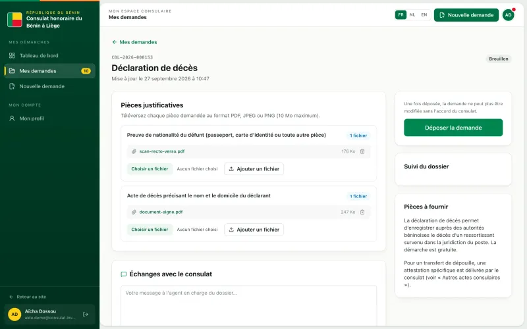527x329 pixels.
Task: Follow the Retour au site link
Action: 28,297
